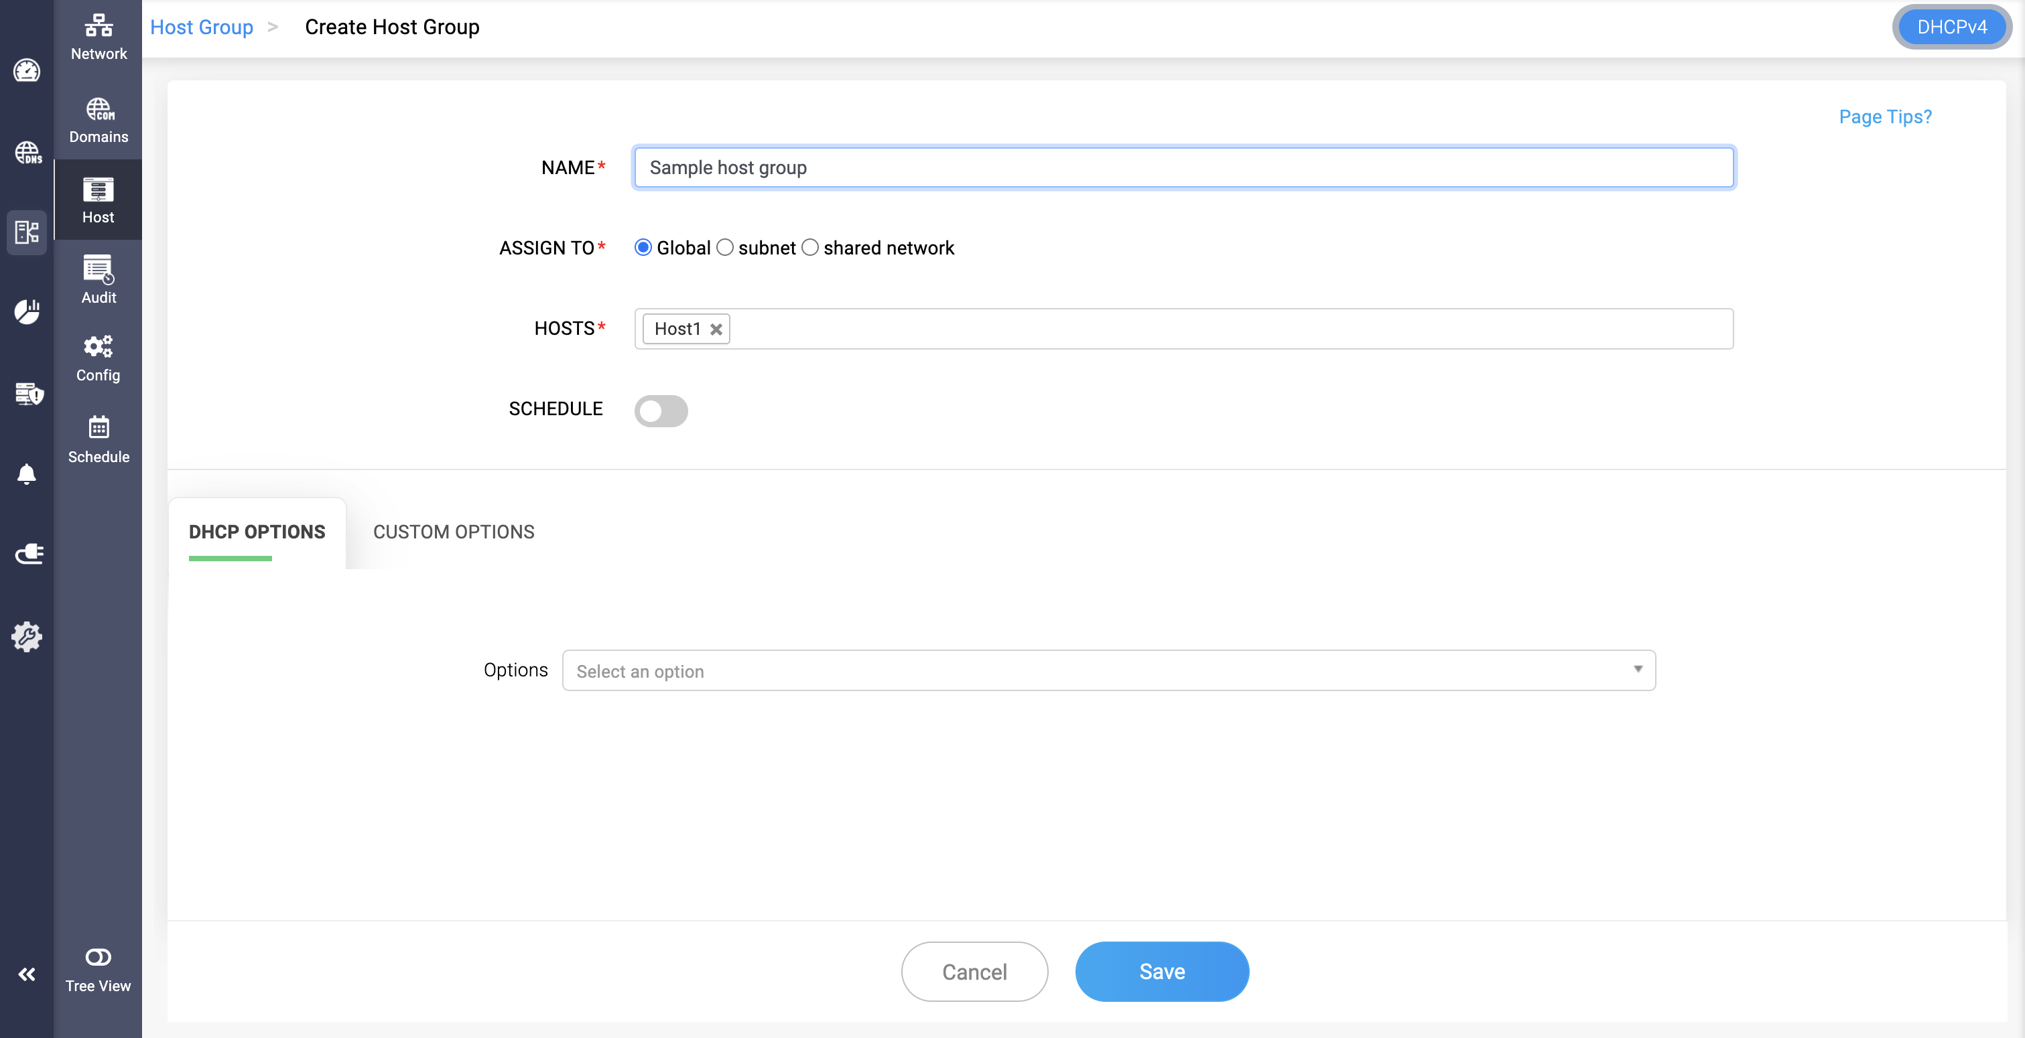This screenshot has height=1038, width=2025.
Task: Collapse sidebar with double-chevron icon
Action: (x=27, y=974)
